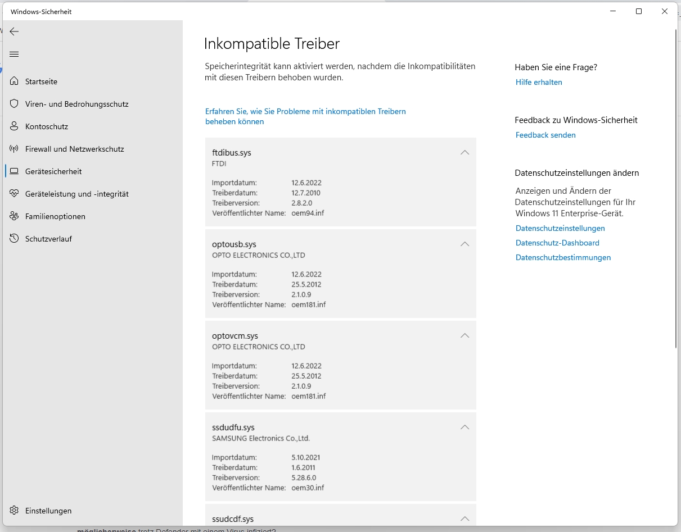Click Feedback zu Windows-Sicherheit heading
Image resolution: width=681 pixels, height=532 pixels.
[576, 120]
